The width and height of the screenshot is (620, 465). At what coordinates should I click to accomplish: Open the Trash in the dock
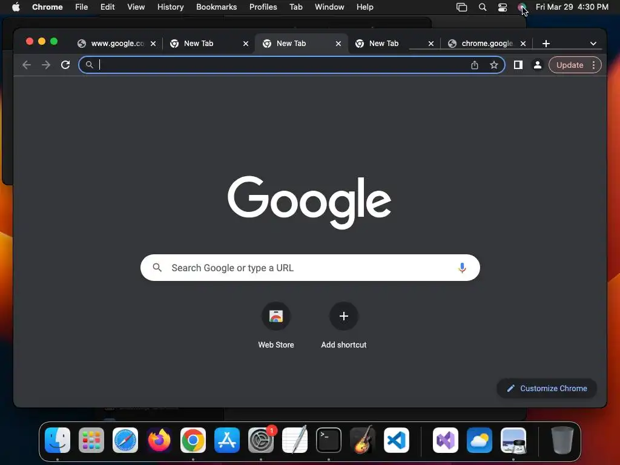point(562,440)
